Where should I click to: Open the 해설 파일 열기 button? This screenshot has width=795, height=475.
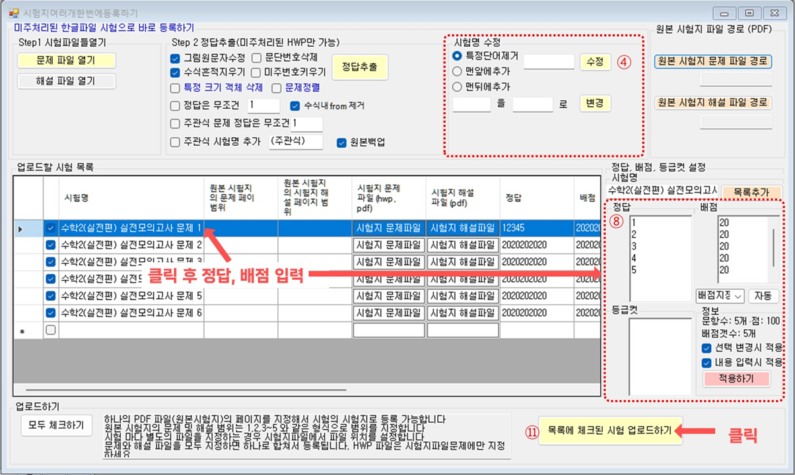pyautogui.click(x=66, y=81)
